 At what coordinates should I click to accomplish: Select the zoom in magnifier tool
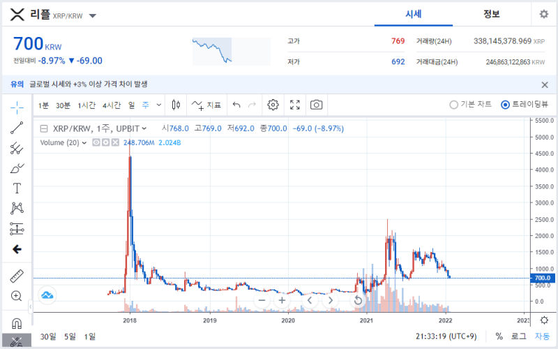(x=17, y=296)
